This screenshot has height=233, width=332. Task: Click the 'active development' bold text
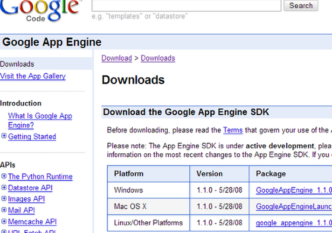coord(280,146)
